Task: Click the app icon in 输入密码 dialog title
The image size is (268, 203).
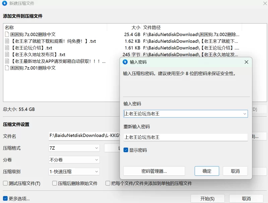Action: click(x=125, y=62)
